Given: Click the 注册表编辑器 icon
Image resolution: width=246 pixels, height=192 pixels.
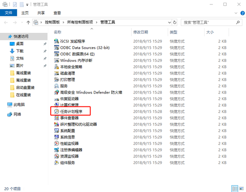Looking at the screenshot, I should pyautogui.click(x=56, y=150).
